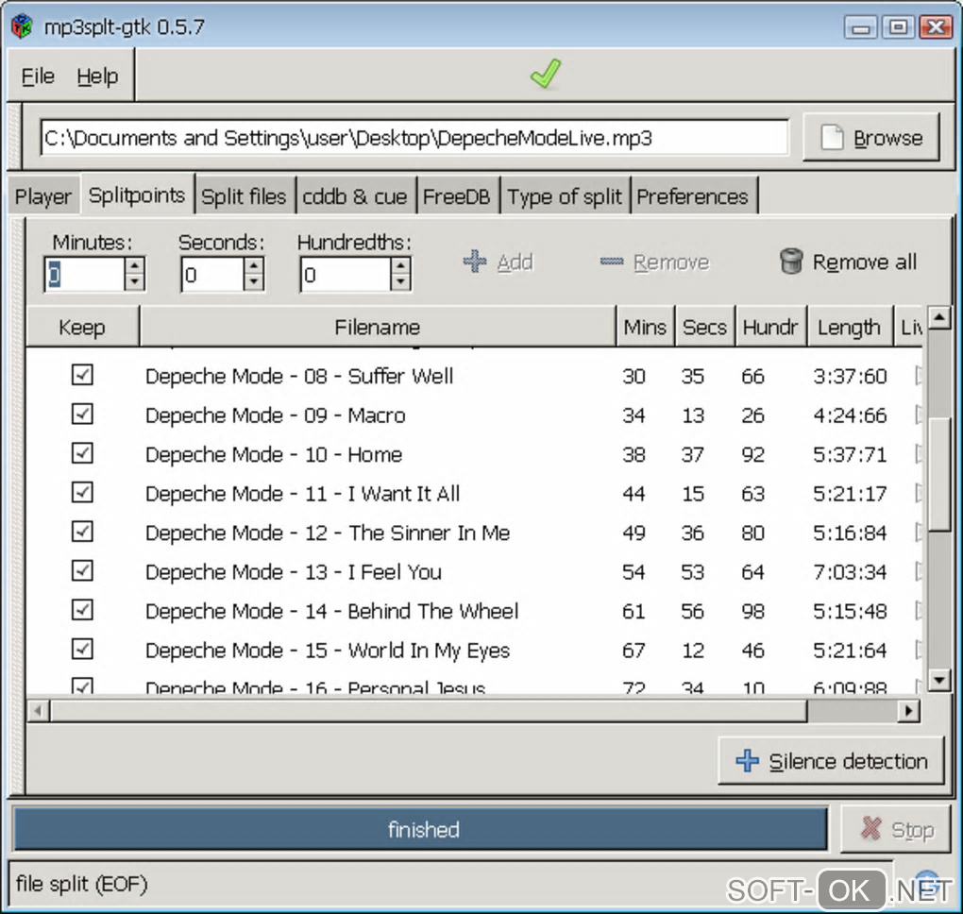Click the Silence detection button
The image size is (963, 914).
[x=831, y=761]
